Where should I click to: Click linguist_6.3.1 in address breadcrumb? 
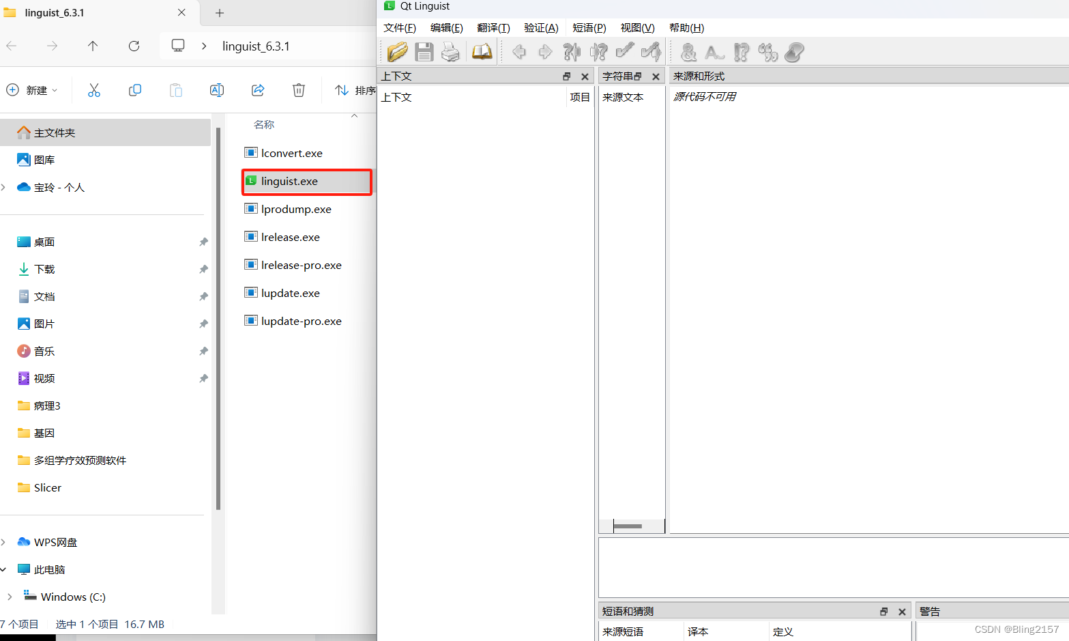pyautogui.click(x=256, y=46)
